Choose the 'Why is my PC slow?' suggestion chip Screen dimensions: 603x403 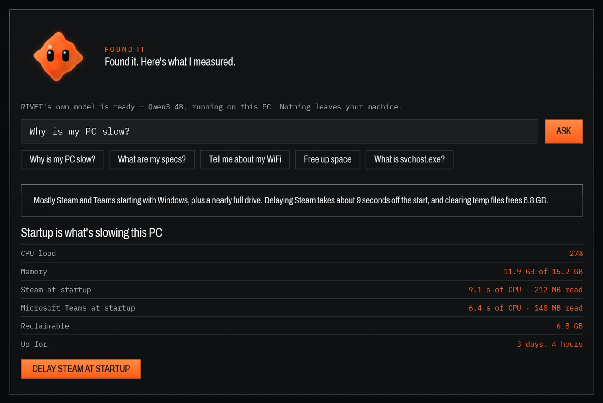point(62,159)
